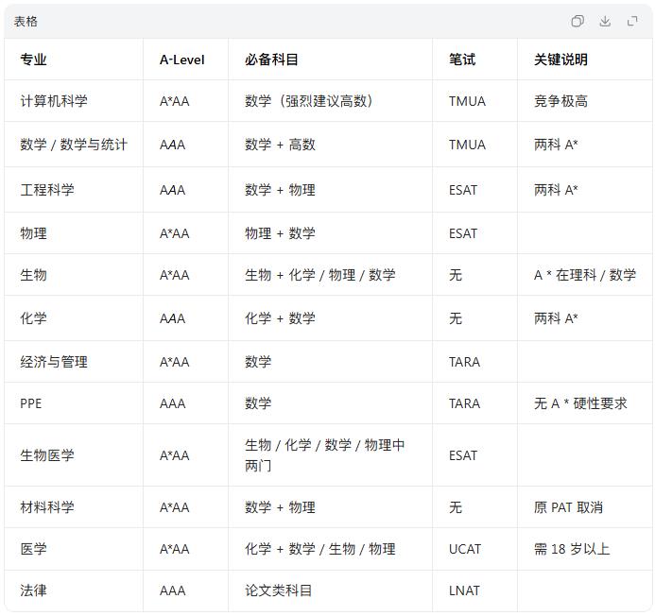Select the 计算机科学 cell
655x616 pixels.
[54, 101]
